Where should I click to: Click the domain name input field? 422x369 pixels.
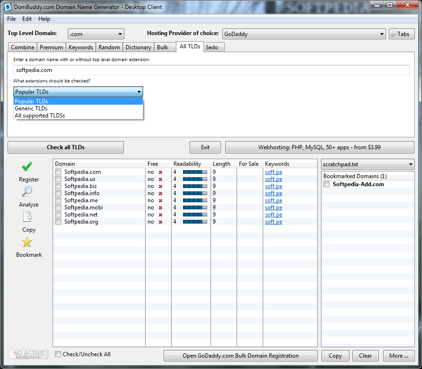[211, 70]
